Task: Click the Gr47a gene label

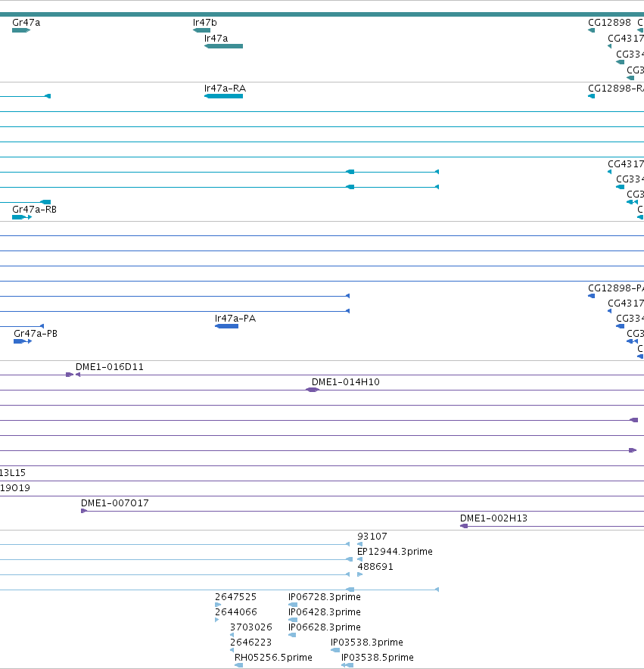Action: [26, 23]
